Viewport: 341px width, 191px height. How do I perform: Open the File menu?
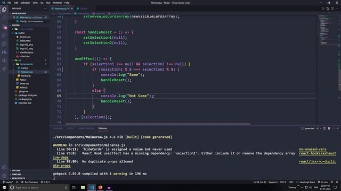[9, 3]
